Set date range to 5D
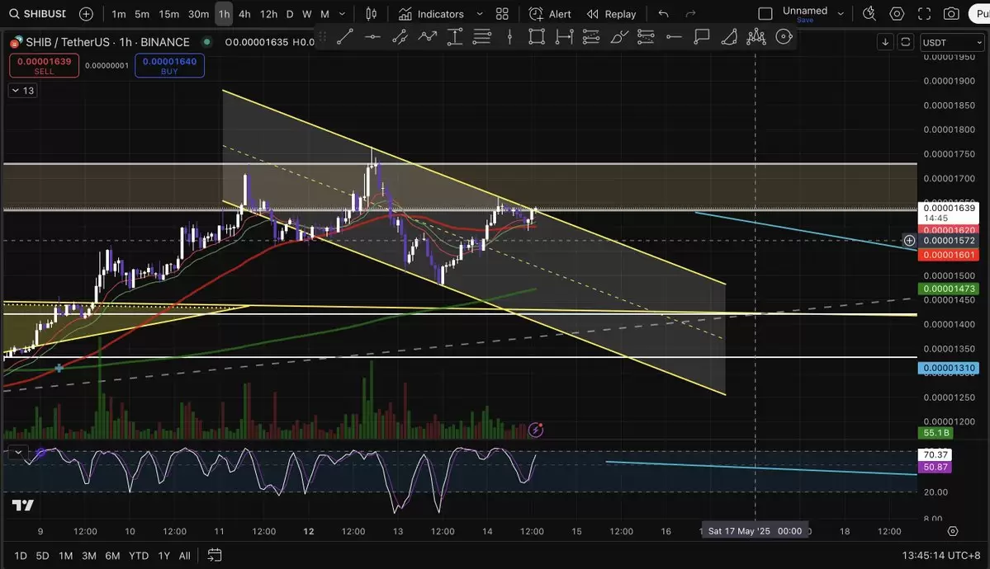990x569 pixels. [42, 556]
